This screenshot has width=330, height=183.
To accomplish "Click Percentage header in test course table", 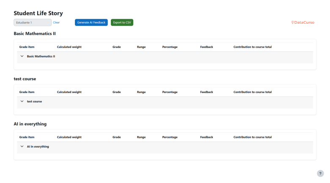I will point(170,92).
